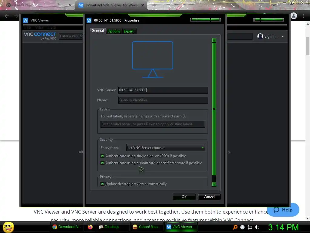Click the label name input field
This screenshot has height=233, width=310.
[x=153, y=124]
